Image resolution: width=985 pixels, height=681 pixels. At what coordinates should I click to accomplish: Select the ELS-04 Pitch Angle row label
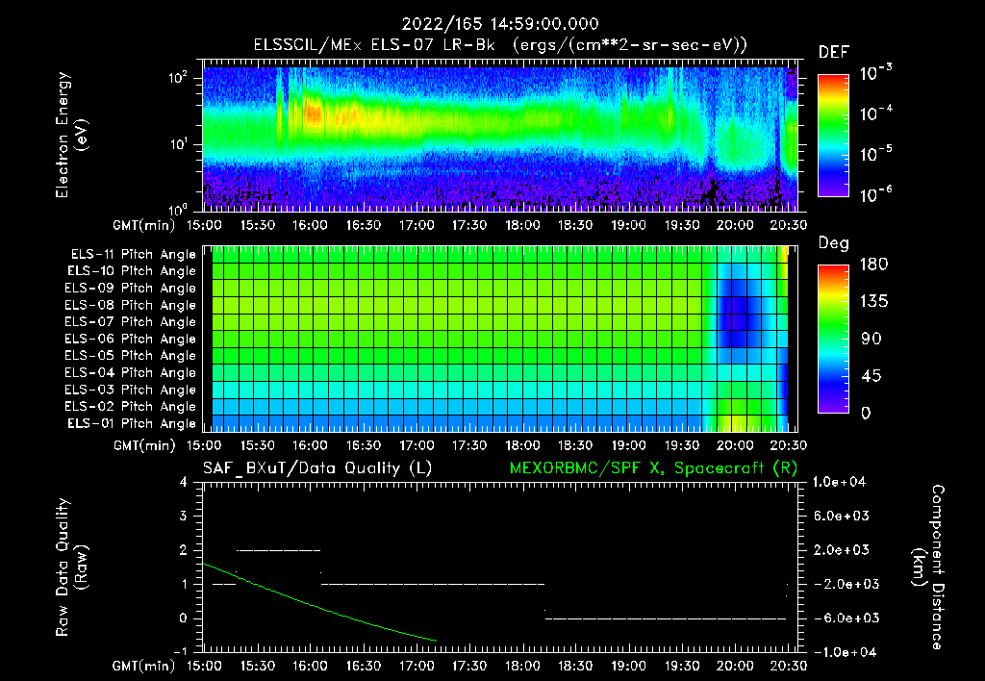(131, 372)
